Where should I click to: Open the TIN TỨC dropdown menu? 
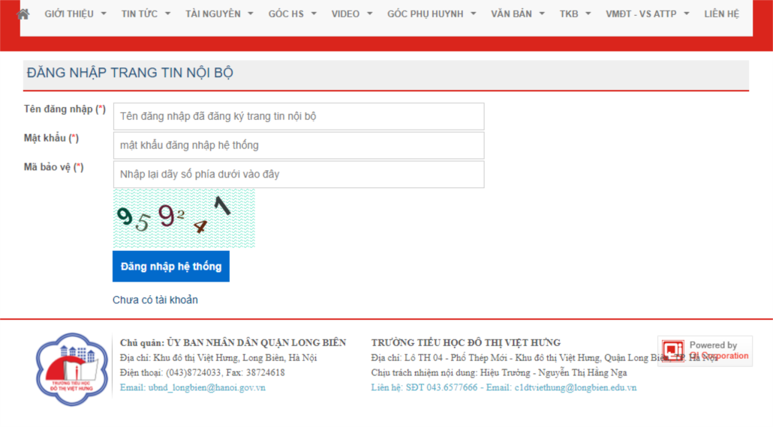[146, 13]
